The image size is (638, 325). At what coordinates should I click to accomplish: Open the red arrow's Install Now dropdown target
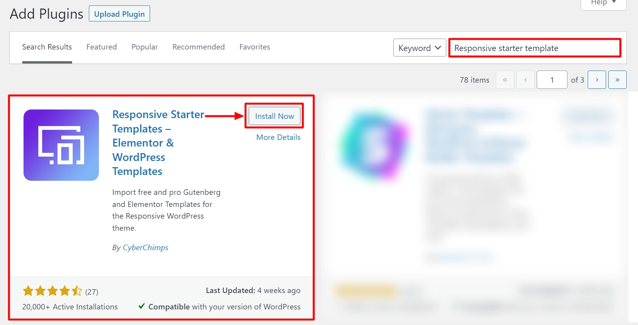(274, 116)
